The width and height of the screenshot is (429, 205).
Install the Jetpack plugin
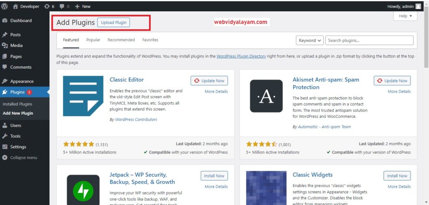[x=214, y=176]
